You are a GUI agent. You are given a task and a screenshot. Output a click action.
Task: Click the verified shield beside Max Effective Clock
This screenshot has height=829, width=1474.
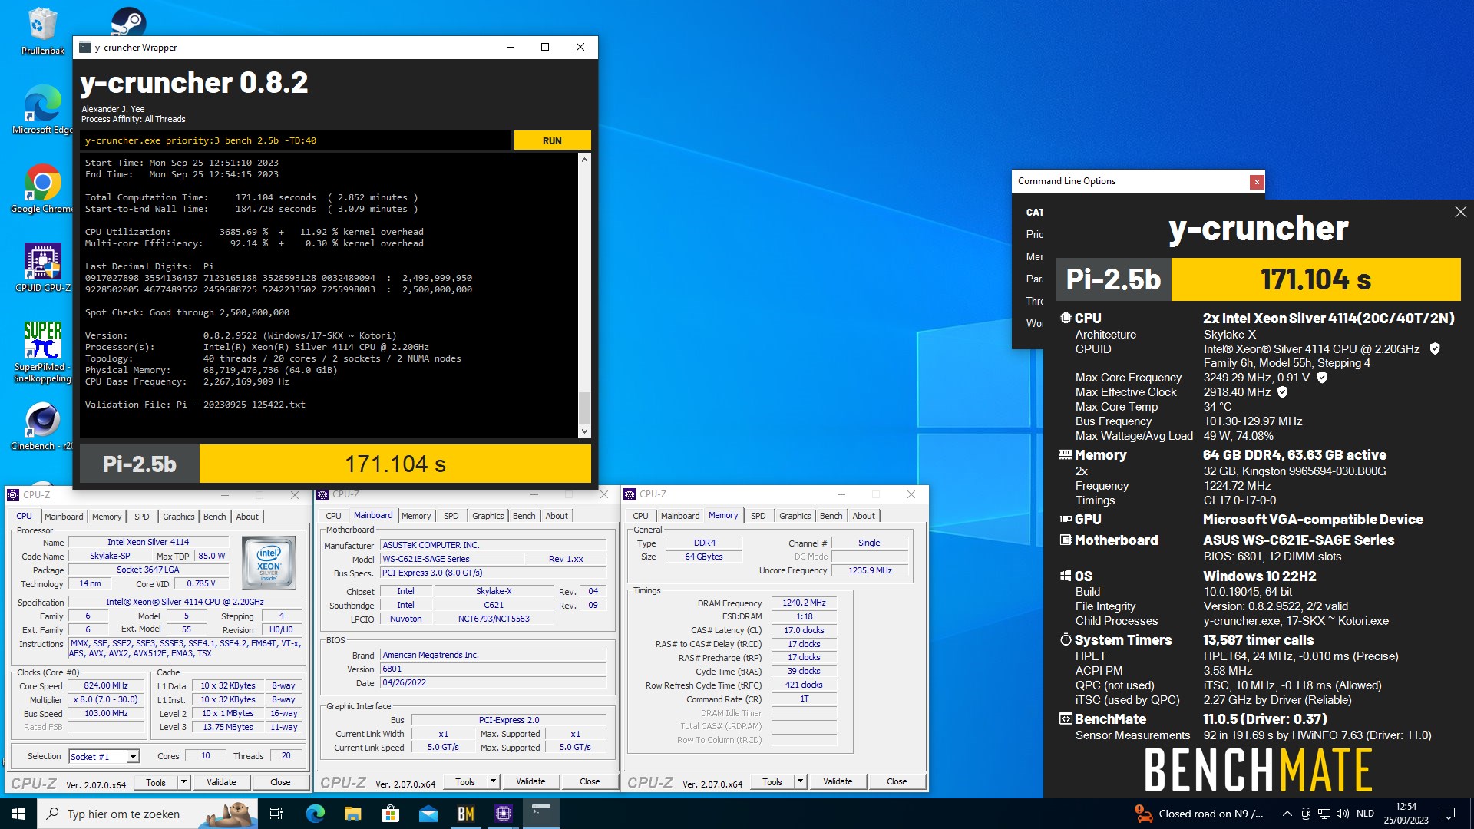pos(1282,391)
